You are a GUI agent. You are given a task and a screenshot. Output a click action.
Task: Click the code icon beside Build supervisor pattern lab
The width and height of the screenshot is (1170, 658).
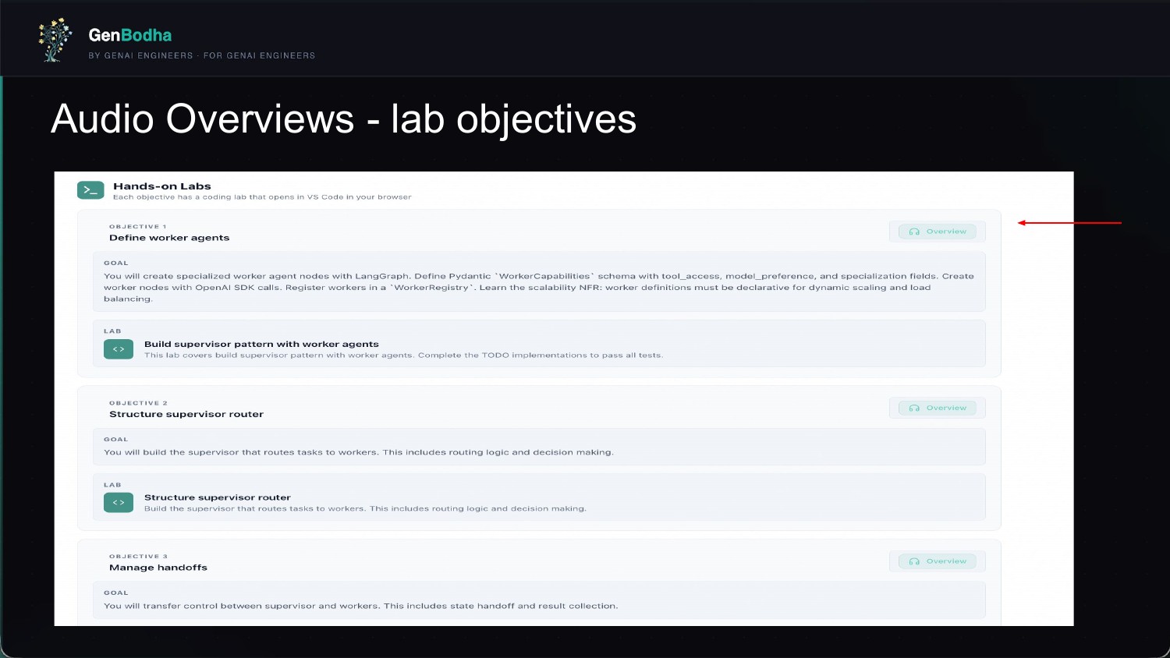pos(119,349)
